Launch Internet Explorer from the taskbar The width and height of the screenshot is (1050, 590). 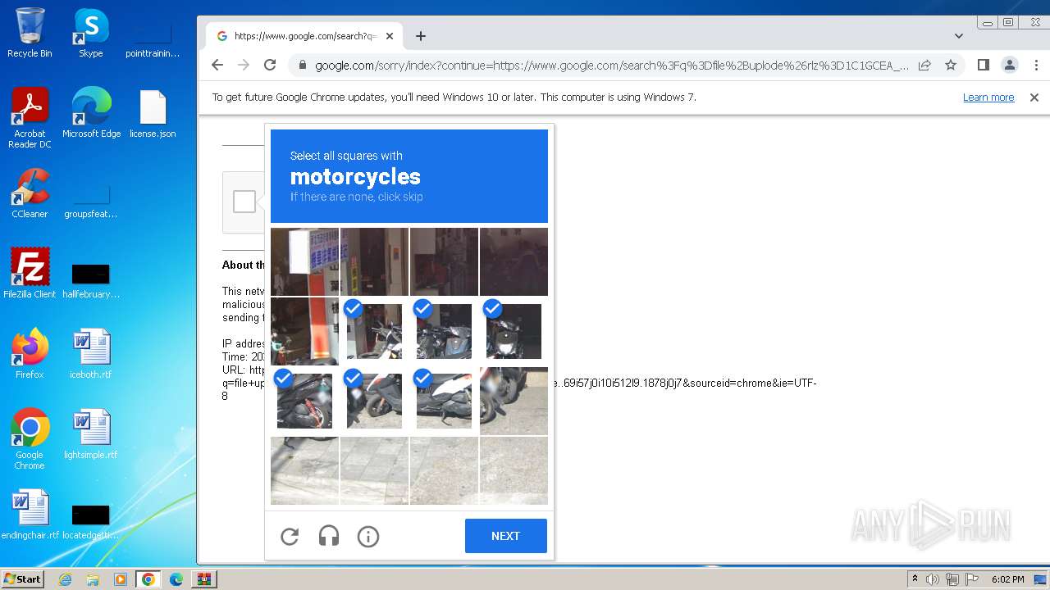click(x=65, y=579)
